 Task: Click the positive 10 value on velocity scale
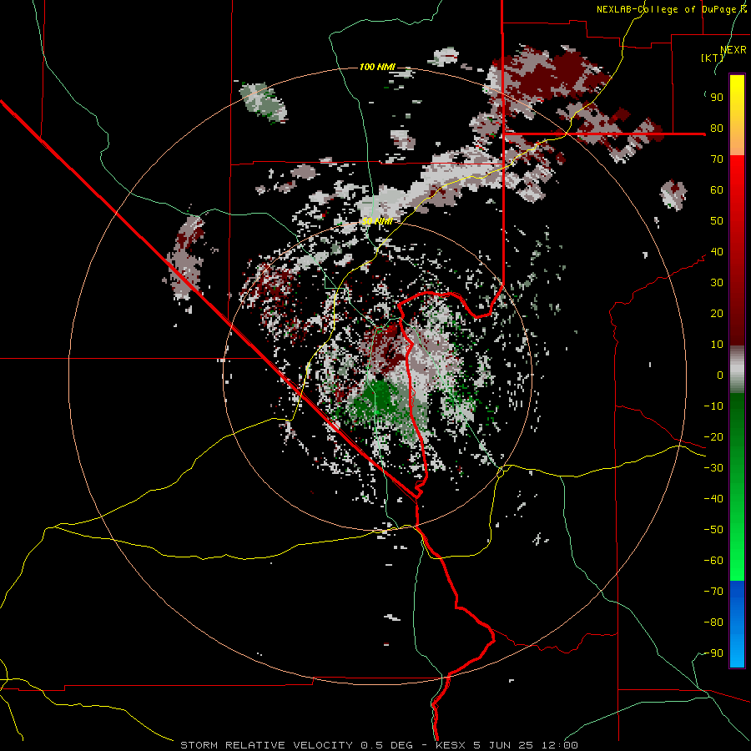717,345
